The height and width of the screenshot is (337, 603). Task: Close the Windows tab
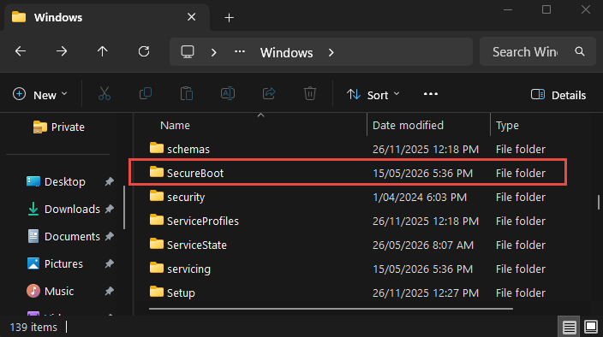(x=192, y=17)
